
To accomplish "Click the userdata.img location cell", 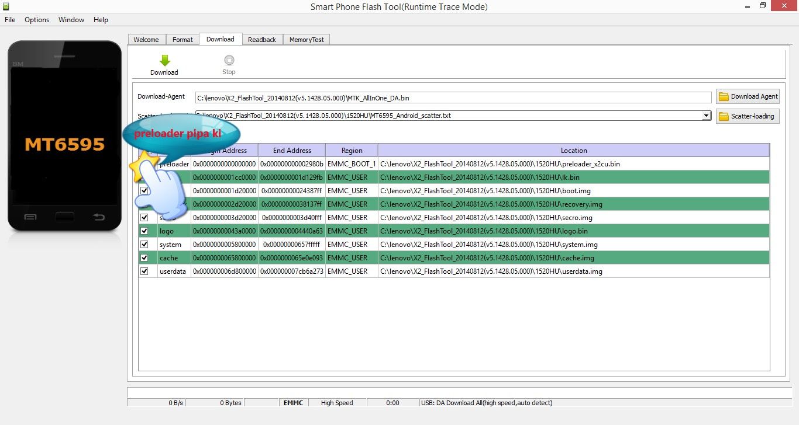I will [574, 271].
